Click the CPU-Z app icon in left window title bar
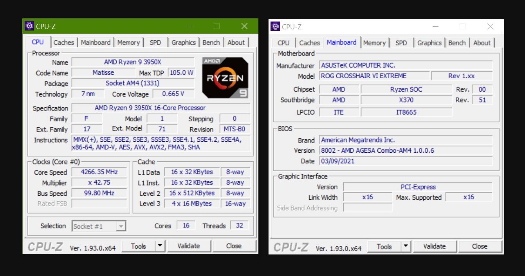 click(29, 26)
